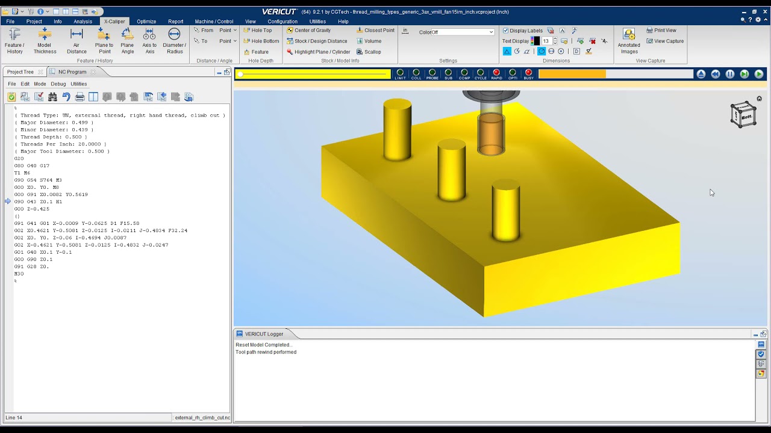Image resolution: width=771 pixels, height=433 pixels.
Task: Click the add dimension green plus icon
Action: [x=580, y=41]
